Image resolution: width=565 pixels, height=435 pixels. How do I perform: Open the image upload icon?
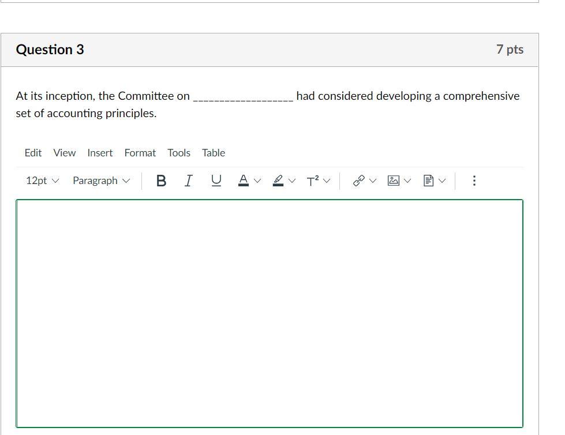click(392, 181)
